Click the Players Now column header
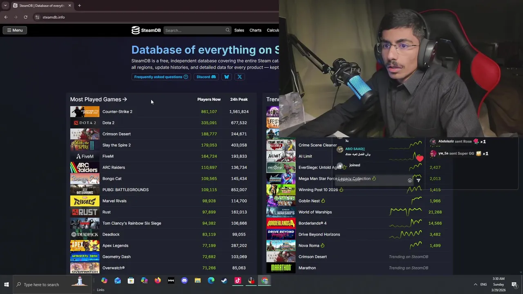 point(209,99)
